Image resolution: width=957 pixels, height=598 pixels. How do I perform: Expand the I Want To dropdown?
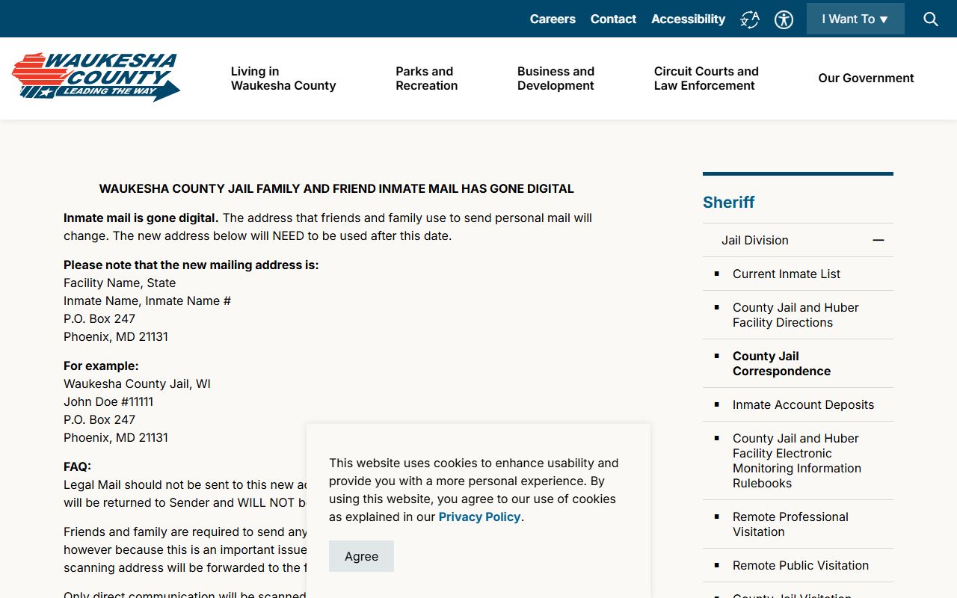click(x=855, y=19)
